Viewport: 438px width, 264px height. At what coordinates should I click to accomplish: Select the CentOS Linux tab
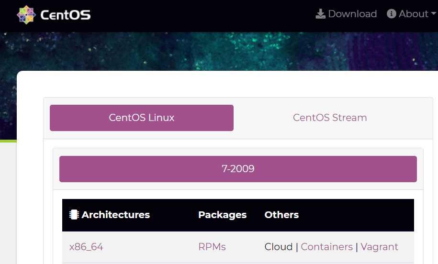point(142,118)
